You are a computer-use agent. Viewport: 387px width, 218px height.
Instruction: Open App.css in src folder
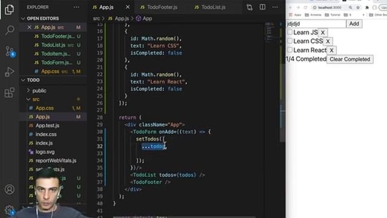pos(44,108)
